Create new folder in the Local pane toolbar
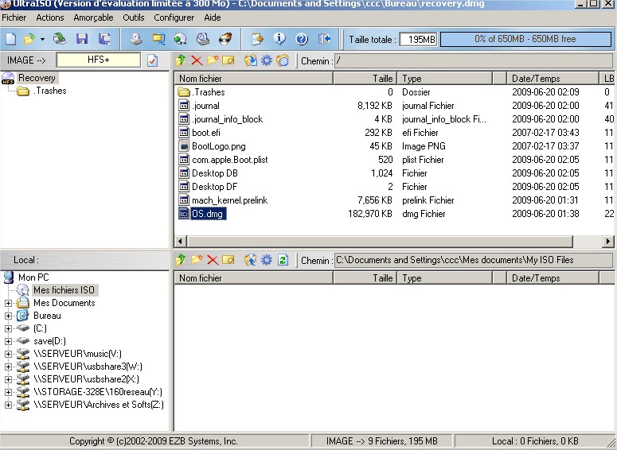The image size is (617, 450). tap(197, 260)
